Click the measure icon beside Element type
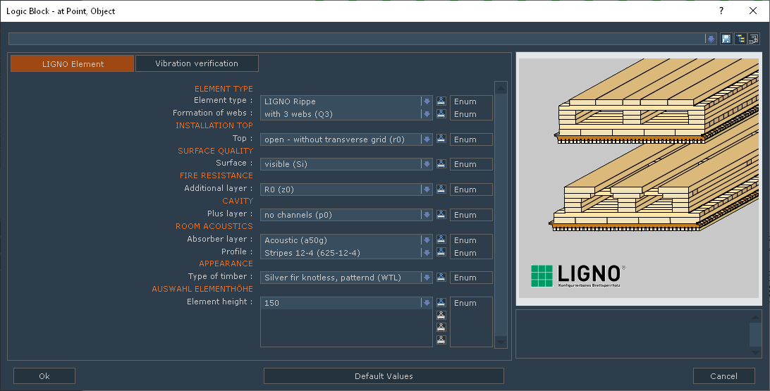Screen dimensions: 770x391 [441, 101]
